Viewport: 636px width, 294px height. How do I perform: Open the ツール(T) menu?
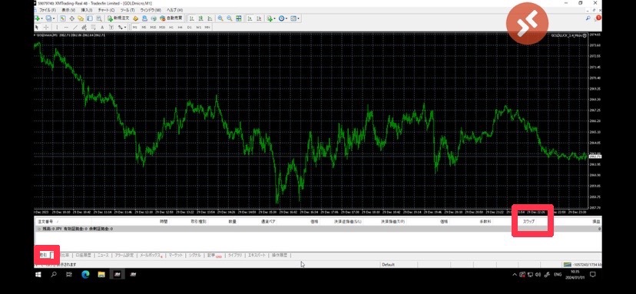click(128, 10)
